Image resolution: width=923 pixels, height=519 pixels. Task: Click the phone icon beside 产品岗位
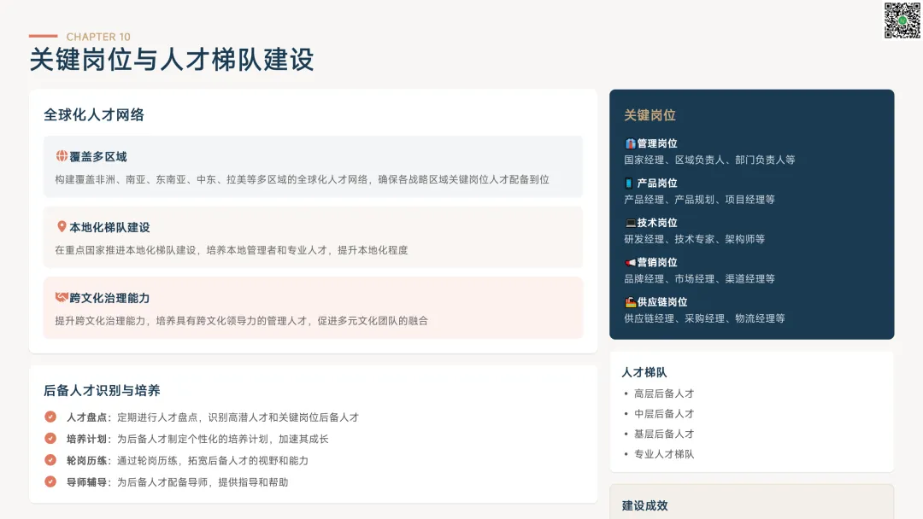click(x=629, y=183)
